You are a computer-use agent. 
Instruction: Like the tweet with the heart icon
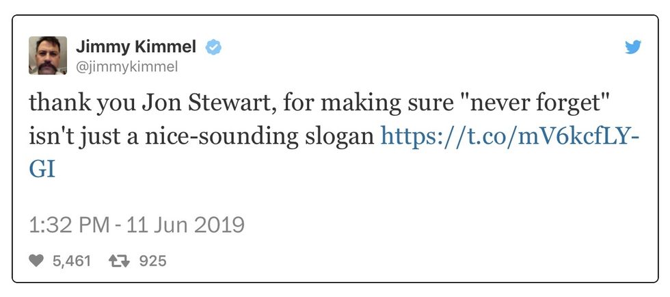tap(37, 261)
